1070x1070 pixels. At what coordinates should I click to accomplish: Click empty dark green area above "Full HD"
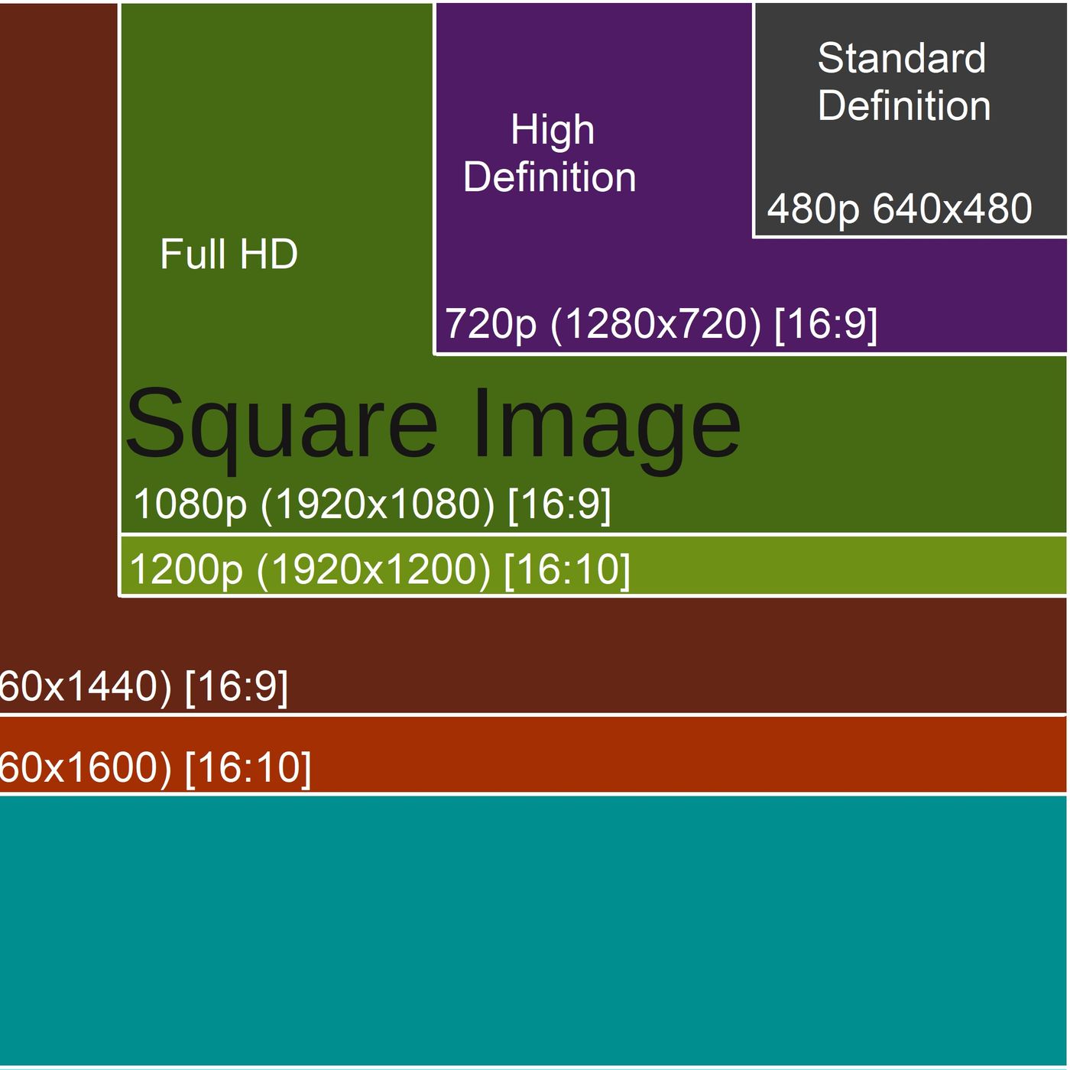[275, 115]
